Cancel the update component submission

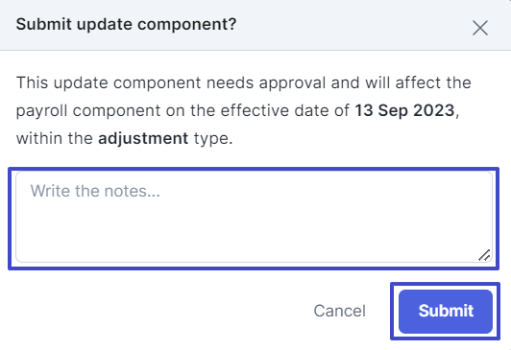(340, 311)
